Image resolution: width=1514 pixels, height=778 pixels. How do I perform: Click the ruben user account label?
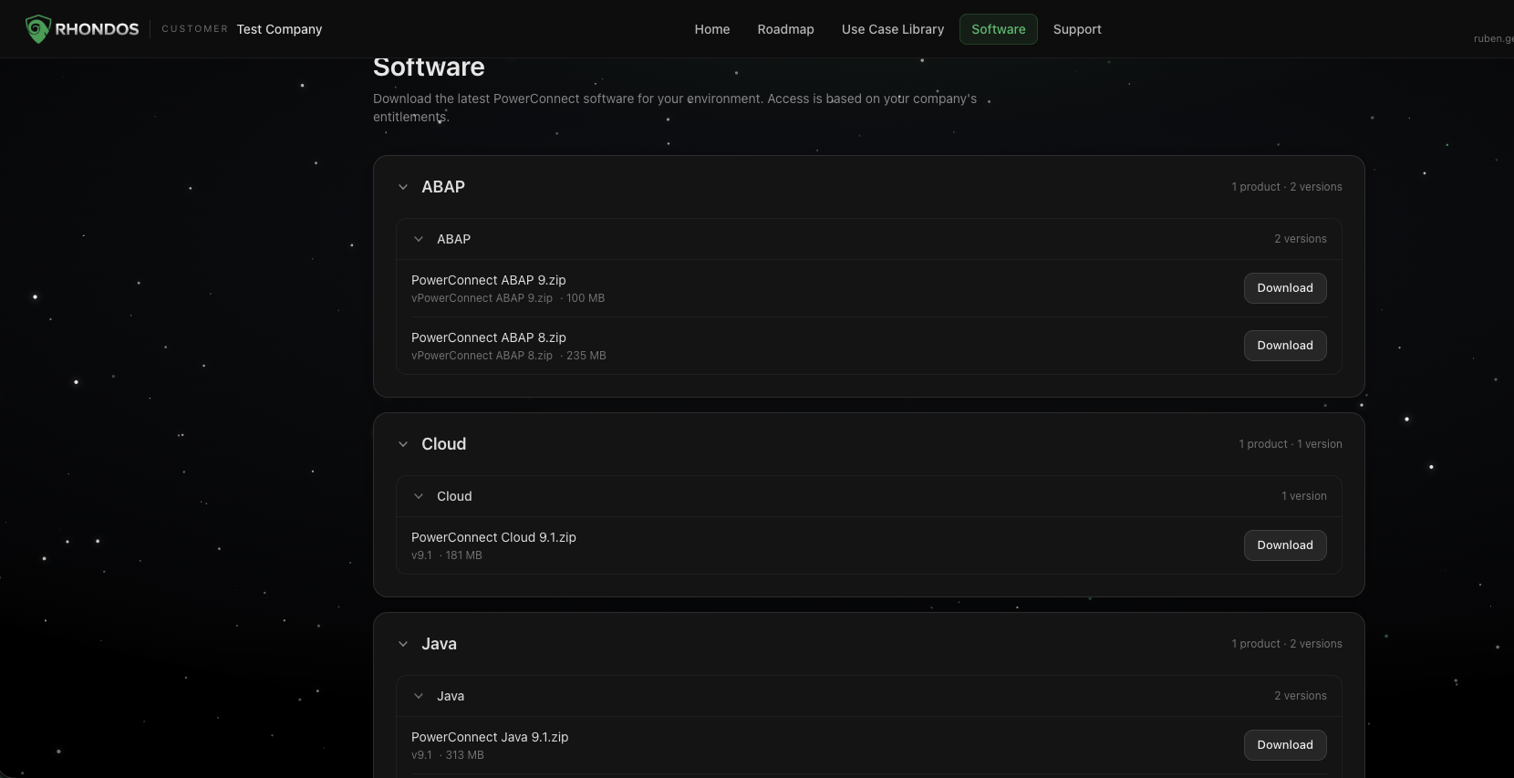[x=1493, y=38]
